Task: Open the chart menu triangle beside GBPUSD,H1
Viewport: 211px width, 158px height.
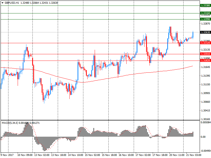Action: pyautogui.click(x=2, y=3)
